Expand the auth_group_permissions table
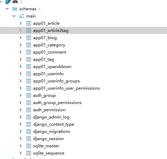Image resolution: width=167 pixels, height=159 pixels. (x=21, y=103)
